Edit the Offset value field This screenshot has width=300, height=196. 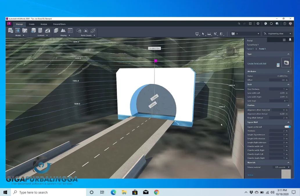[278, 80]
